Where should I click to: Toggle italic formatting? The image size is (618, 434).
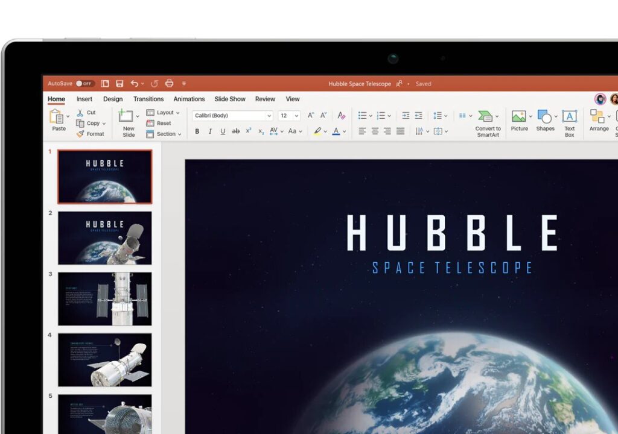click(x=209, y=131)
